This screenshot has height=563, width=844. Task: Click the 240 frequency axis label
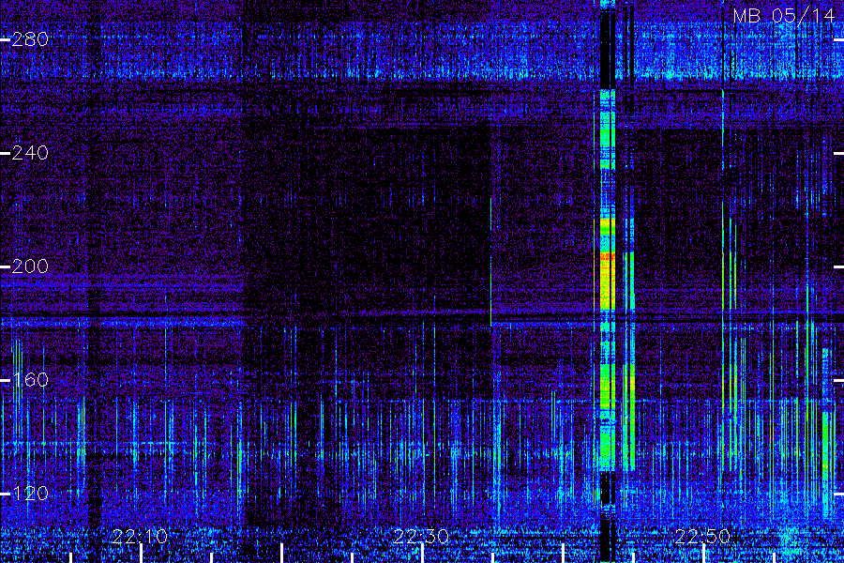click(x=30, y=153)
